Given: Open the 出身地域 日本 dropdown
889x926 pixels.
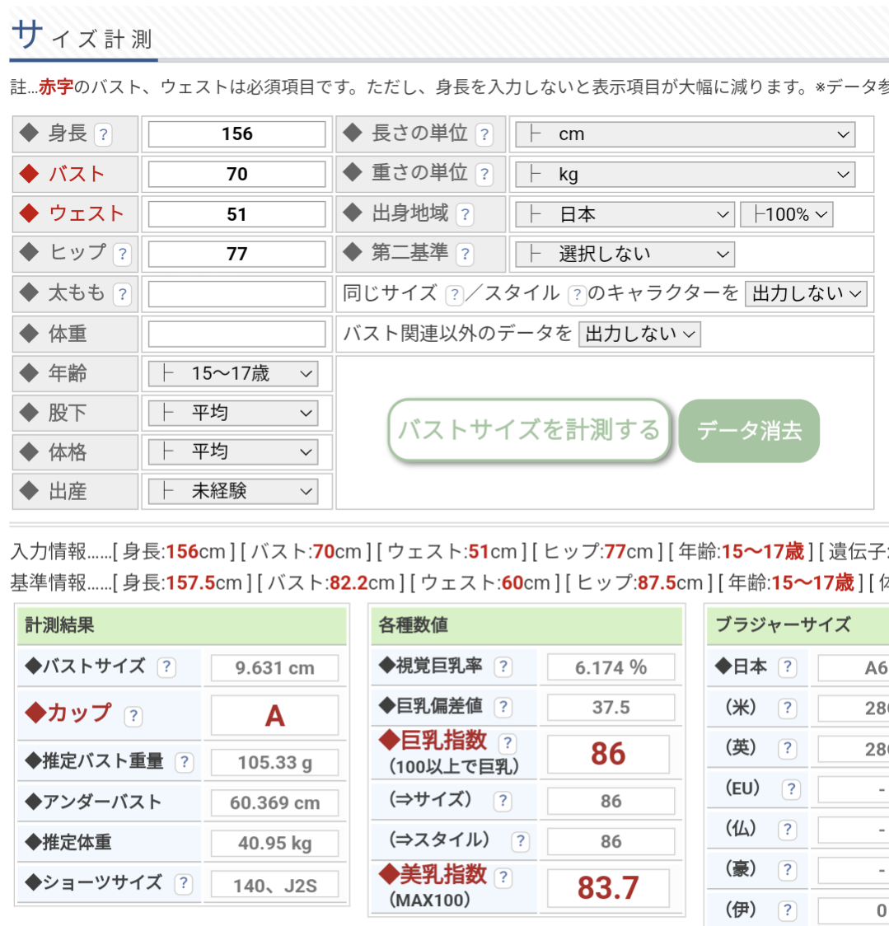Looking at the screenshot, I should pyautogui.click(x=625, y=215).
